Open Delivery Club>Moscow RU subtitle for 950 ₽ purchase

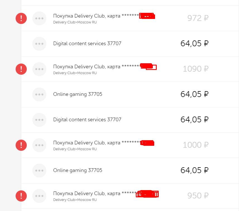75,200
